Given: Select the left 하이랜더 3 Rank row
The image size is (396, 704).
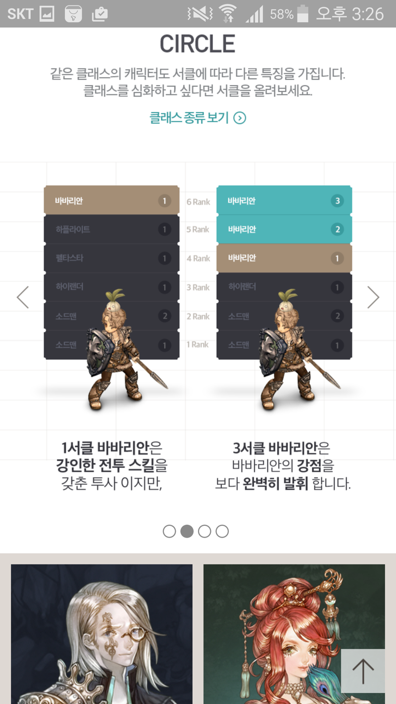Looking at the screenshot, I should [x=111, y=287].
